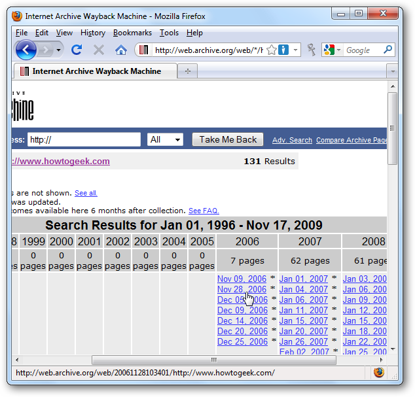
Task: Click the Forward navigation arrow button
Action: pos(46,50)
